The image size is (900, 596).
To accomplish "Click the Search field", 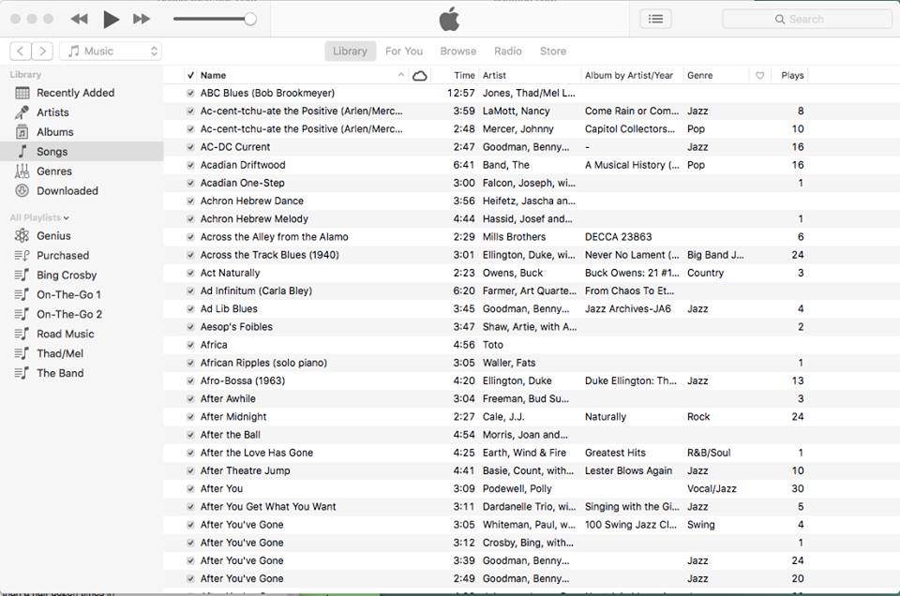I will point(806,20).
